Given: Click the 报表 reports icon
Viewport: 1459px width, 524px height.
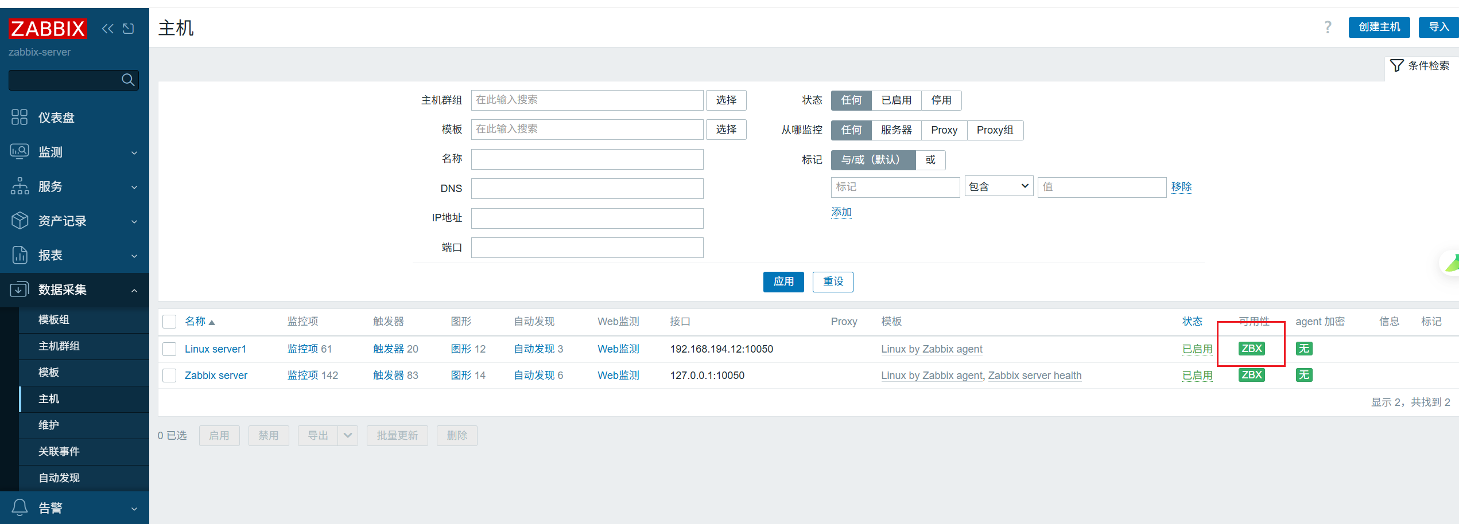Looking at the screenshot, I should pos(20,255).
